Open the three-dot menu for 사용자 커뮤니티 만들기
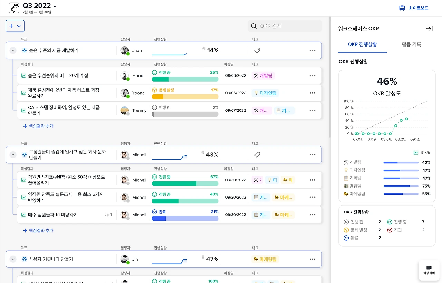 point(313,259)
